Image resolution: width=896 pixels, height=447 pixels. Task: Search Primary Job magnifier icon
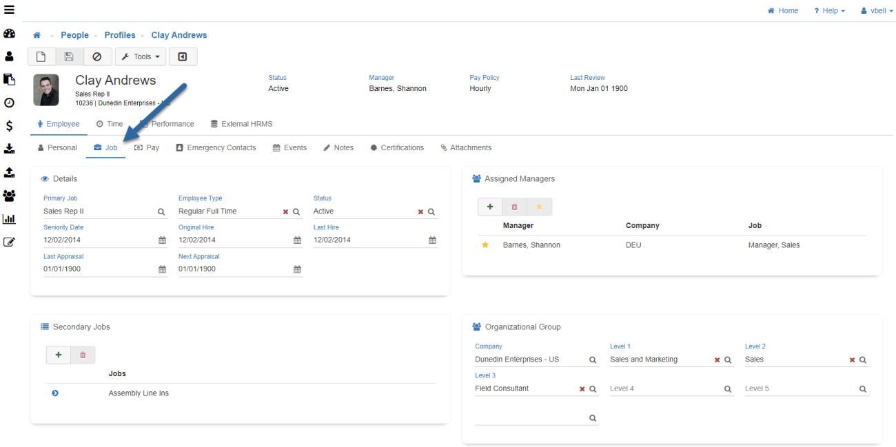(161, 212)
